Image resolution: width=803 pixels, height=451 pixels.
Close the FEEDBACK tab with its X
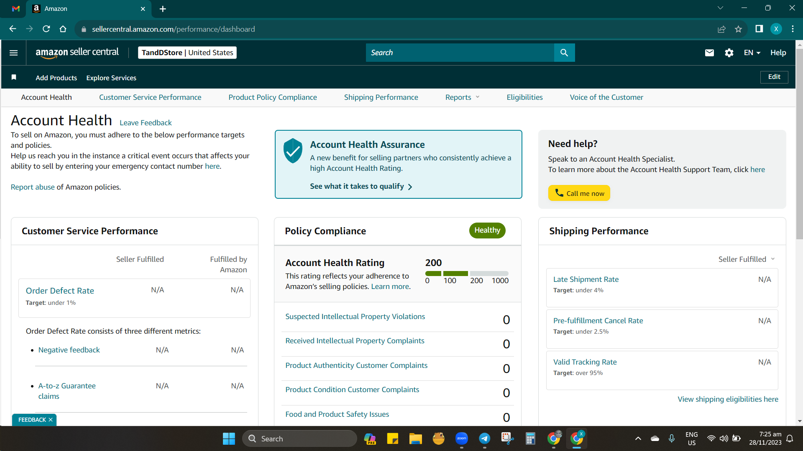coord(51,420)
